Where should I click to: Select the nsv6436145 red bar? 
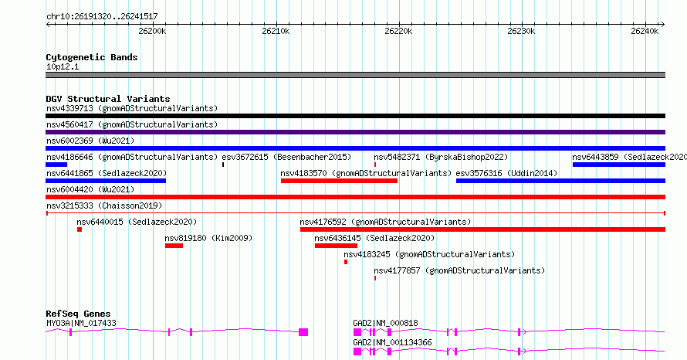(336, 246)
